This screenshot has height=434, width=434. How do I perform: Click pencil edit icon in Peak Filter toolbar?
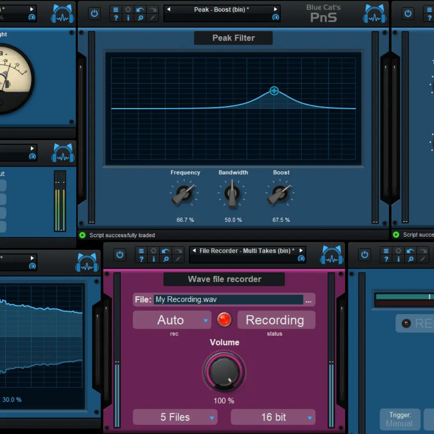pos(153,18)
